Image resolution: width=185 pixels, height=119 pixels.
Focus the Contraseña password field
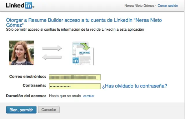(75, 86)
